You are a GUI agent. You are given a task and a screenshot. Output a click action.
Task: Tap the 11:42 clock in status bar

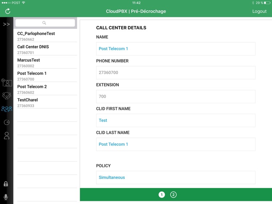[136, 3]
